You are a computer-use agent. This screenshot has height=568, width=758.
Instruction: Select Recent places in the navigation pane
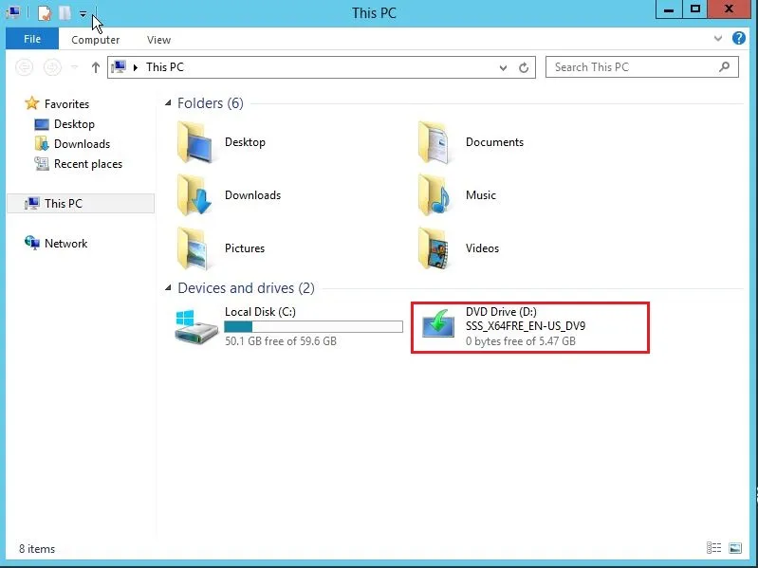point(88,164)
